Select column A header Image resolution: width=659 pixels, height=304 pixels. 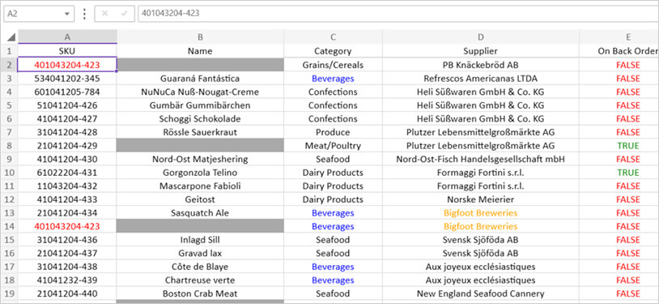tap(67, 36)
